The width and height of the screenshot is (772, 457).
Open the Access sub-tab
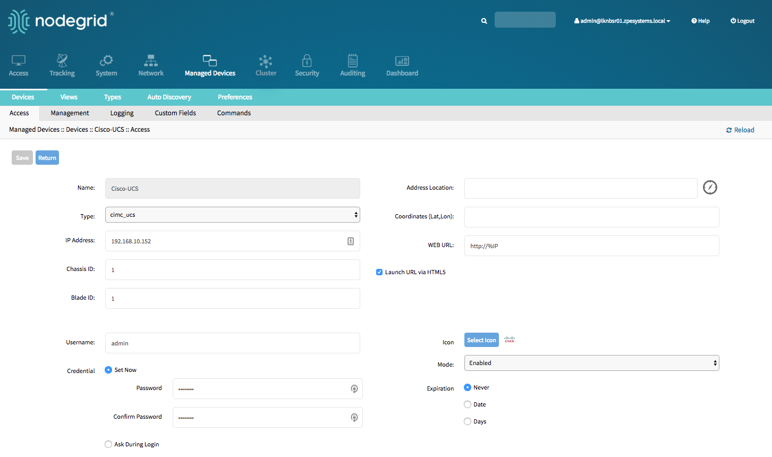tap(19, 113)
